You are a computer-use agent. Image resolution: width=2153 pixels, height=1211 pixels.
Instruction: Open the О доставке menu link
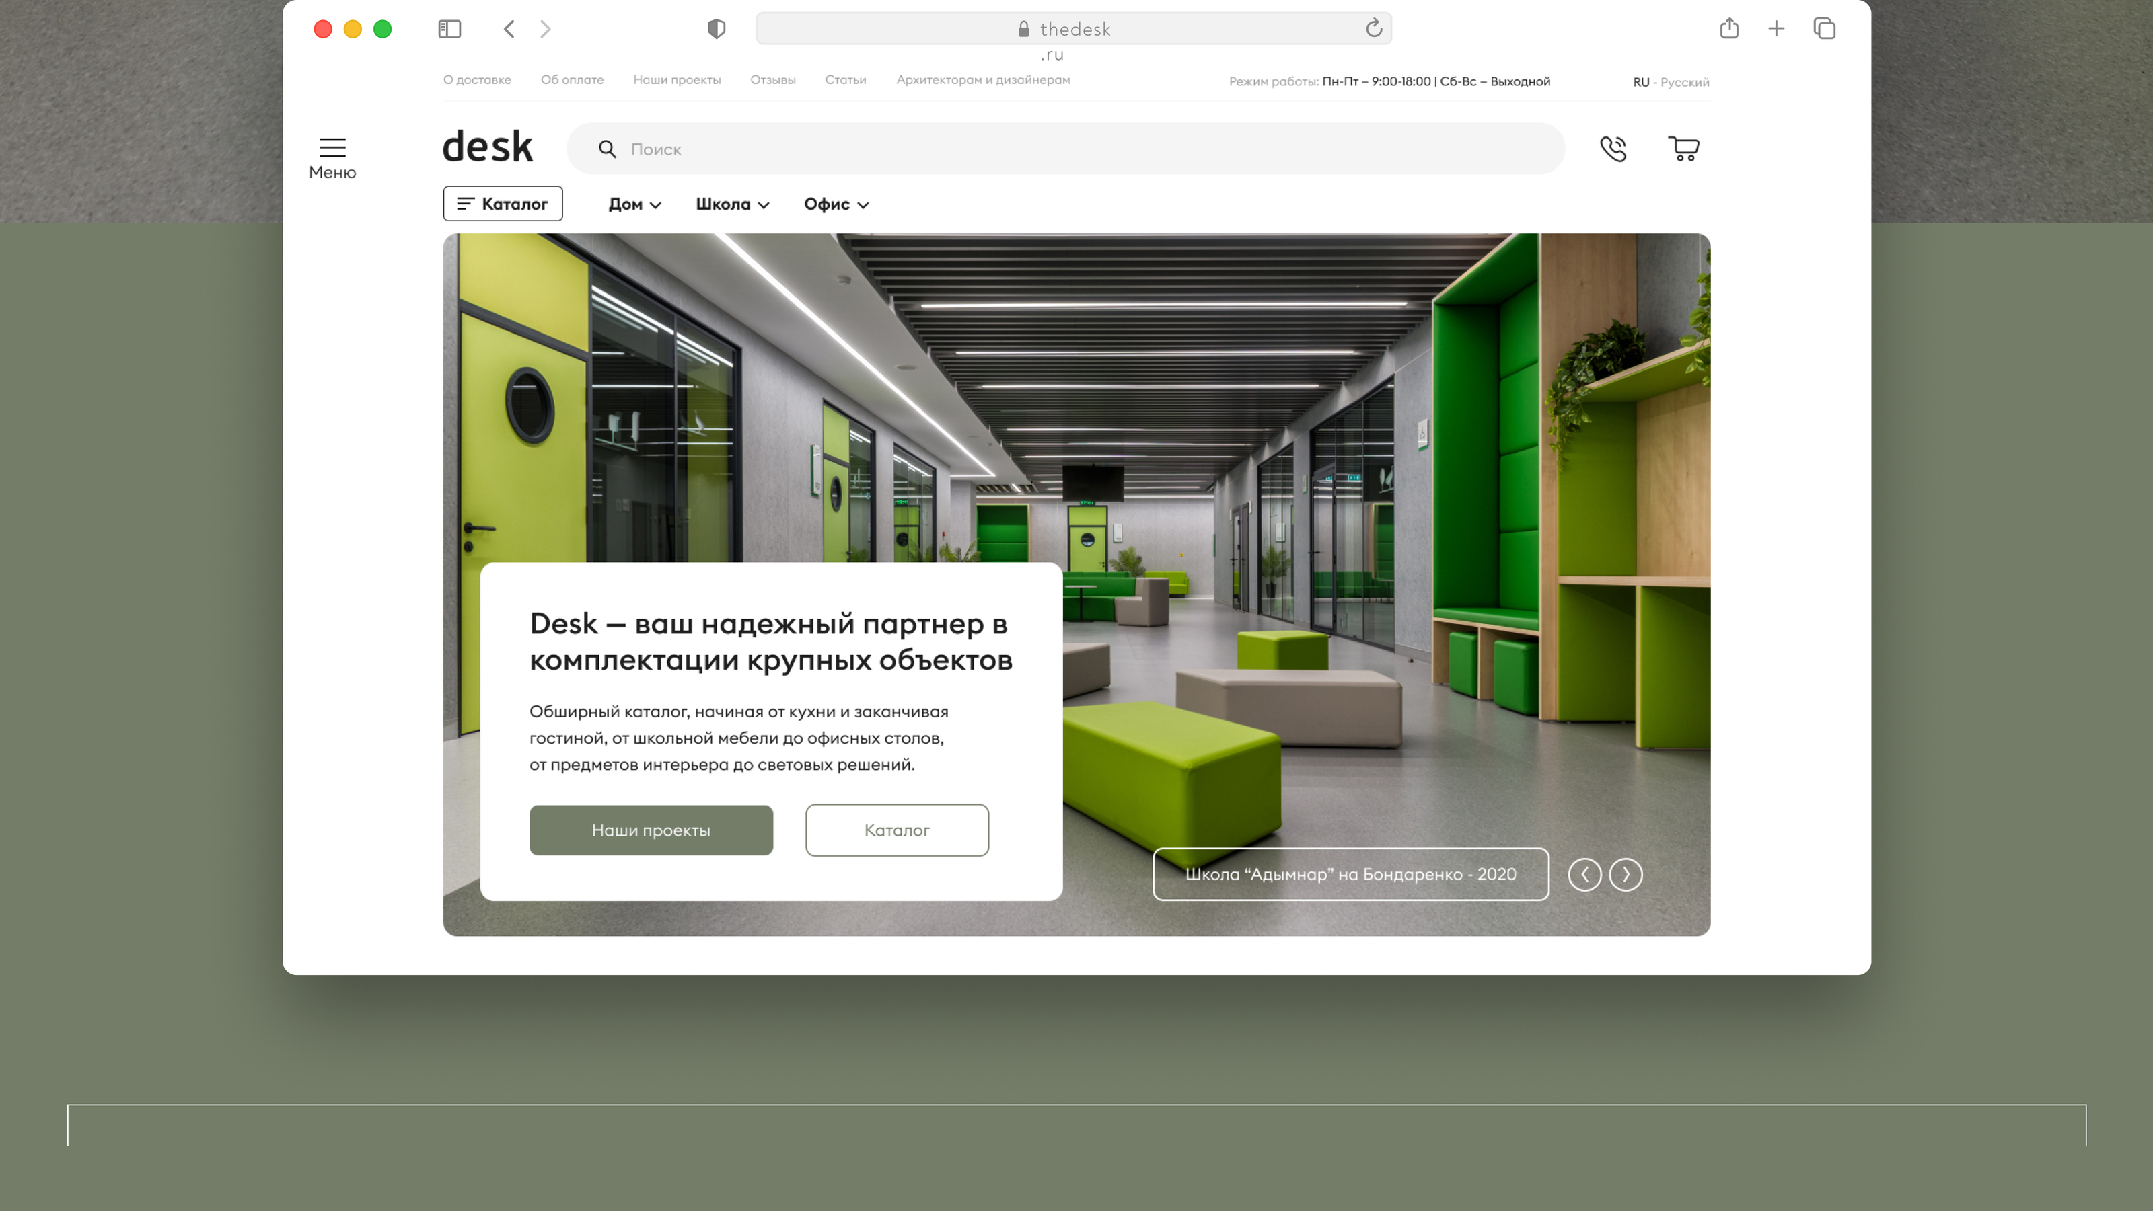pos(476,80)
